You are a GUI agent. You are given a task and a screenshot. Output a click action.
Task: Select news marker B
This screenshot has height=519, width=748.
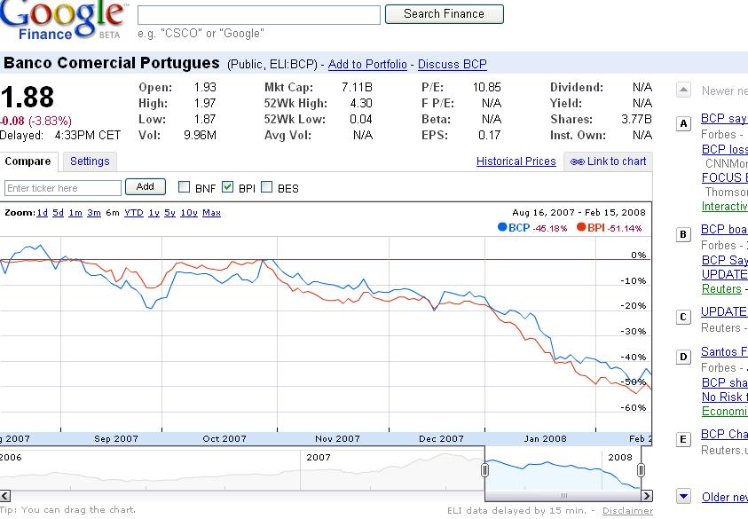coord(683,234)
